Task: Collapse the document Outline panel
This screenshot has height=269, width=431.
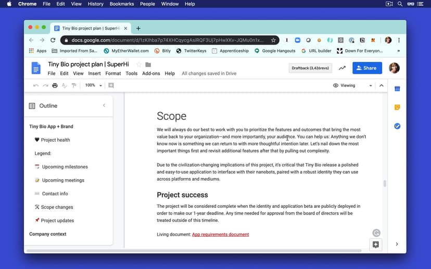Action: click(104, 105)
